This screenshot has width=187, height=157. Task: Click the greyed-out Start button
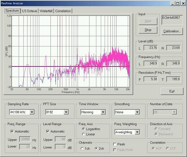coord(148,21)
